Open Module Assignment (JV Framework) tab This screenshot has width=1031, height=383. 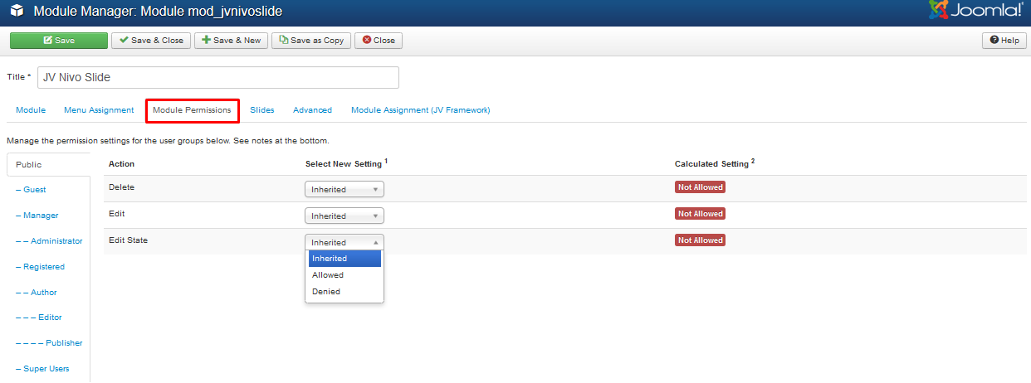[x=420, y=110]
